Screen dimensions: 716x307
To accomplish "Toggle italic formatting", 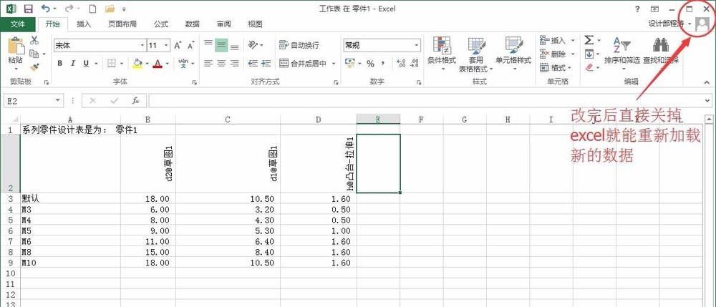I will click(72, 64).
